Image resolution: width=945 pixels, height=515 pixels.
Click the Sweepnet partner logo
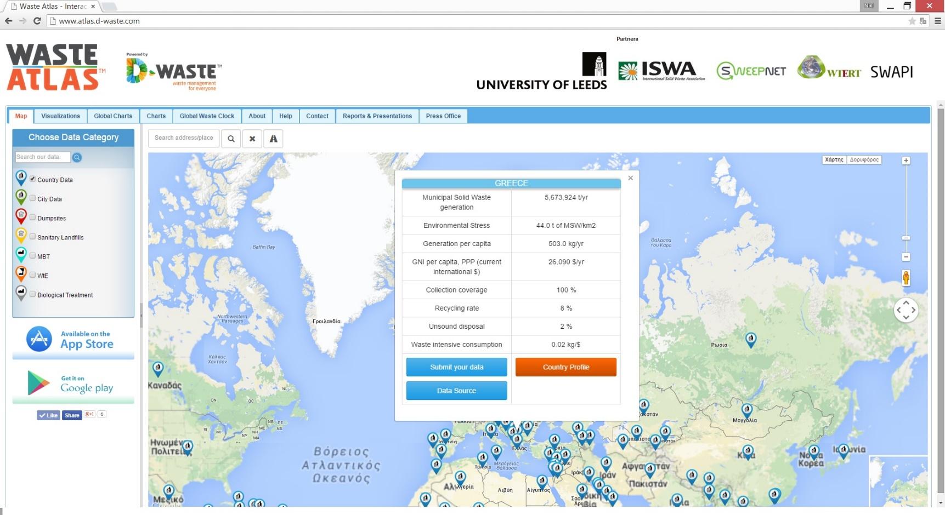click(751, 71)
